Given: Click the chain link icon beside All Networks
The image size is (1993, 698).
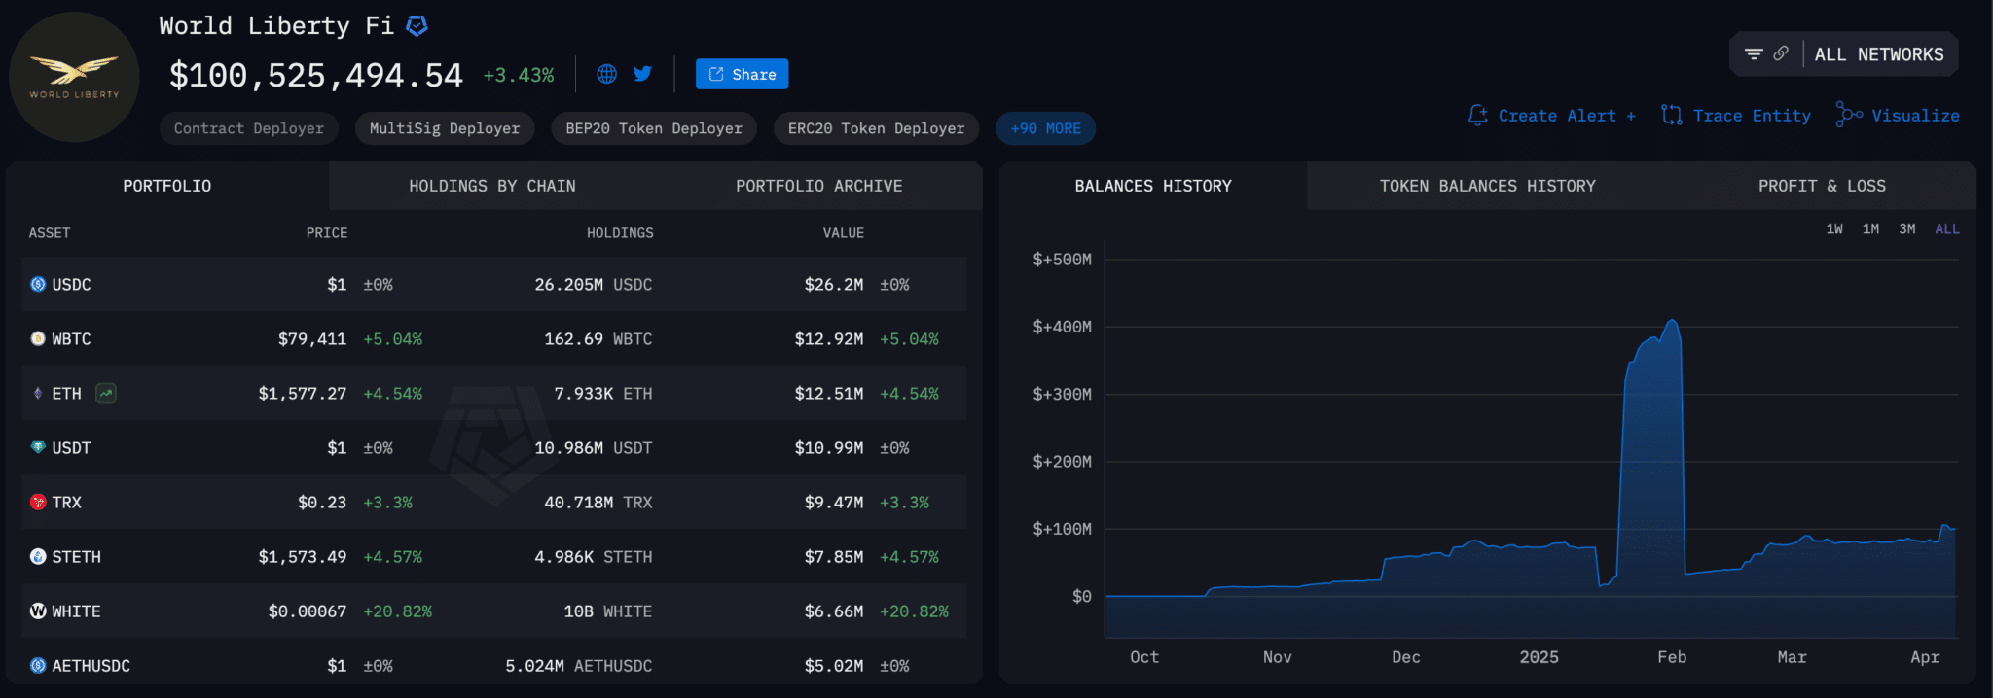Looking at the screenshot, I should [x=1781, y=54].
